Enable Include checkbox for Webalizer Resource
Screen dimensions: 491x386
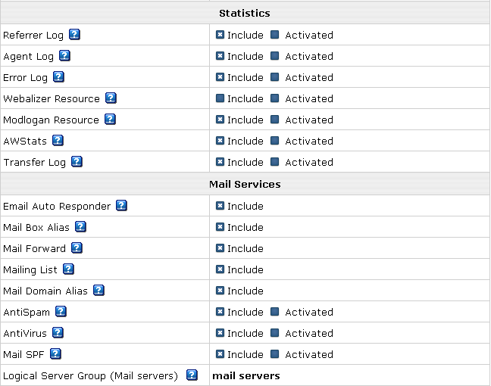(x=220, y=98)
